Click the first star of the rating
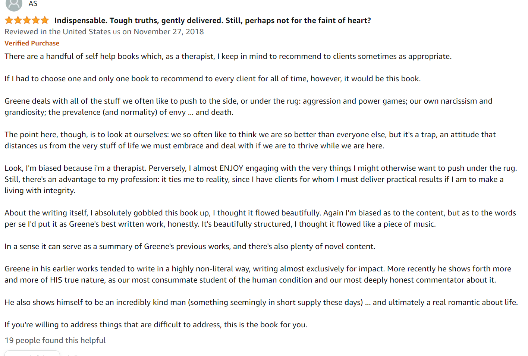The height and width of the screenshot is (356, 528). click(9, 20)
